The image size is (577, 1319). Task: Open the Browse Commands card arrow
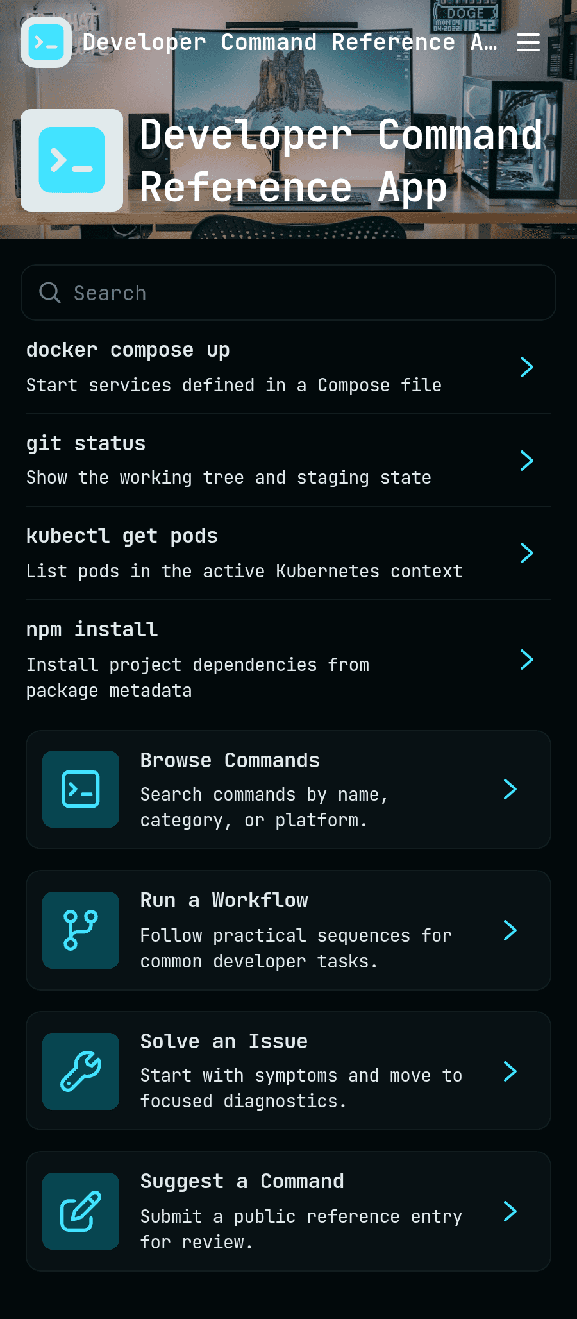510,789
